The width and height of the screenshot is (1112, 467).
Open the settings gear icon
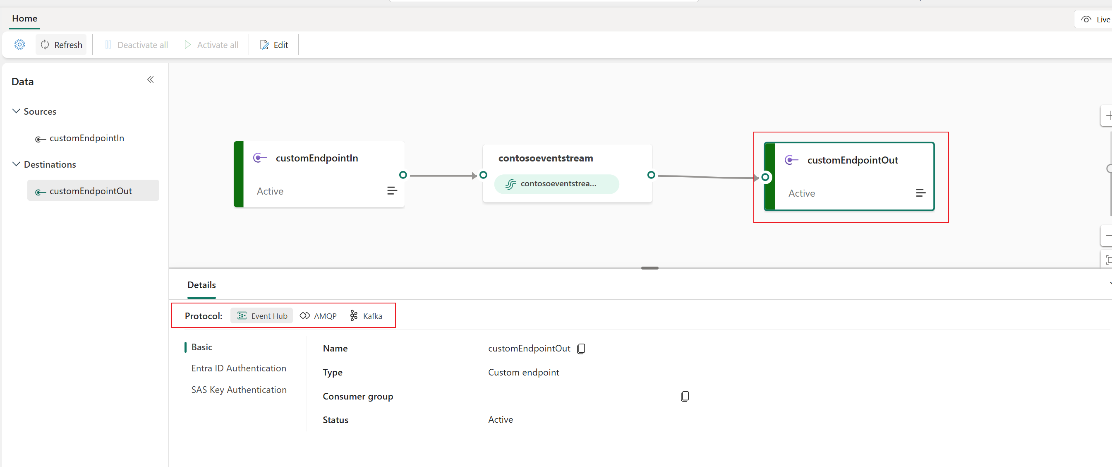pos(19,44)
